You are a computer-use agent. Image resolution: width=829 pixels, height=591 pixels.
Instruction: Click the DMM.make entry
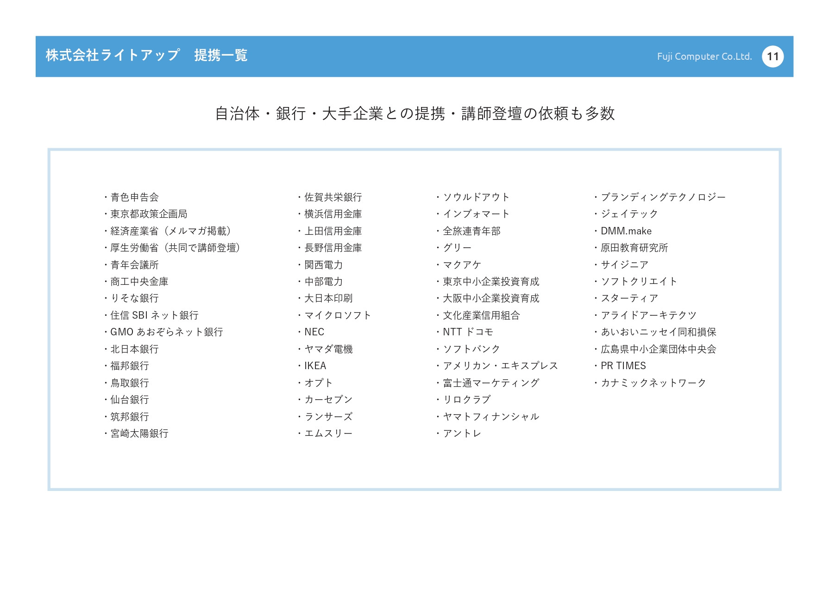[x=623, y=231]
